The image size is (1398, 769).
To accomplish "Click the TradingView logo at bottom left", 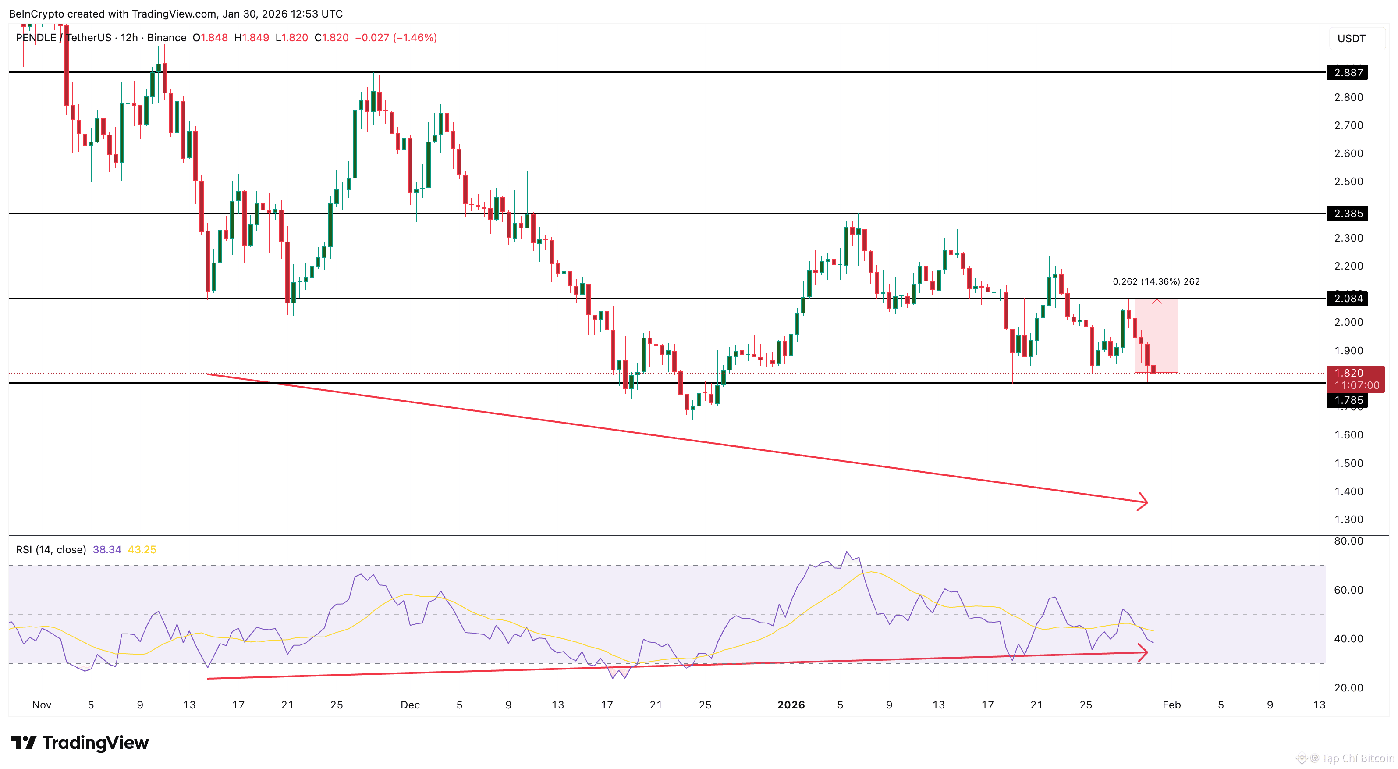I will pos(79,742).
